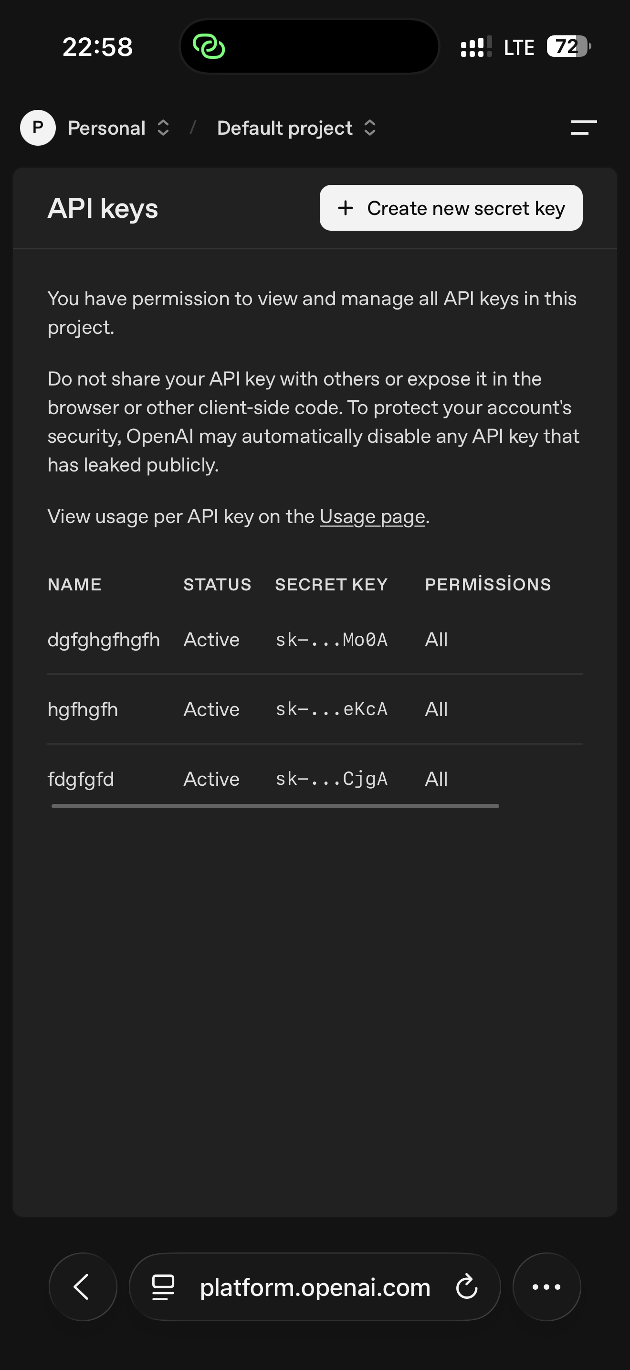Expand the Default project selector
Viewport: 630px width, 1370px height.
coord(297,128)
